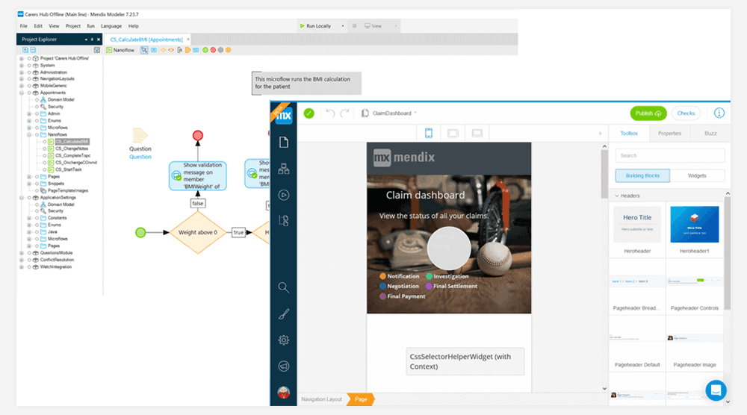Image resolution: width=747 pixels, height=415 pixels.
Task: Collapse the Nanoflows folder
Action: (29, 134)
